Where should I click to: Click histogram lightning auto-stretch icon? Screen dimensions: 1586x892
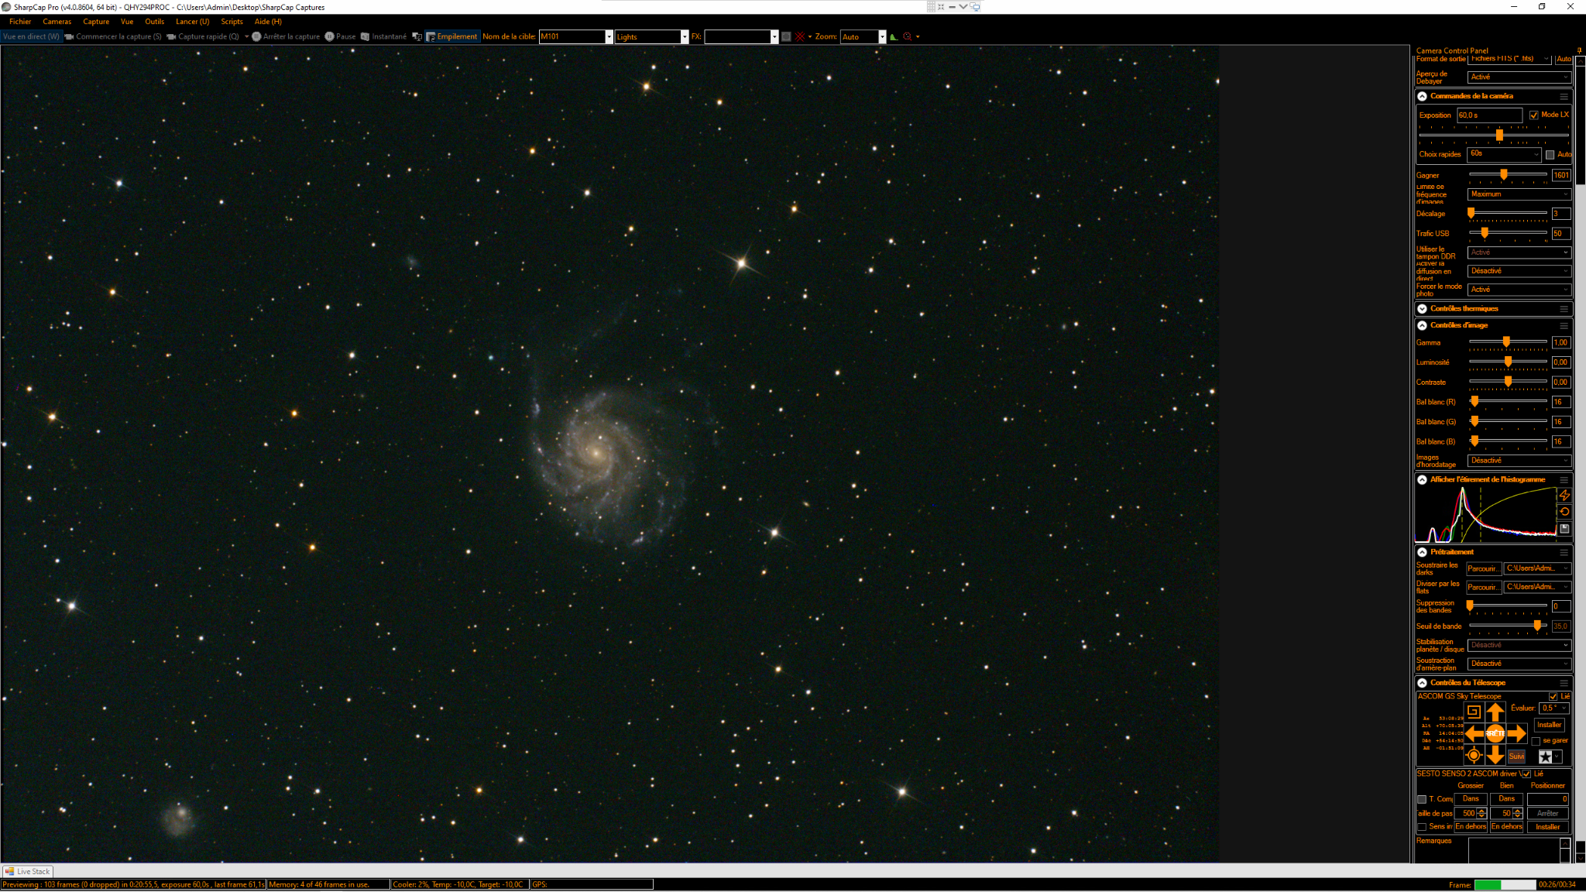(1564, 495)
